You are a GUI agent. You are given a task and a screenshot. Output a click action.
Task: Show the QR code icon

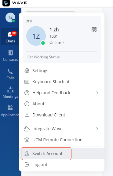pos(94,30)
